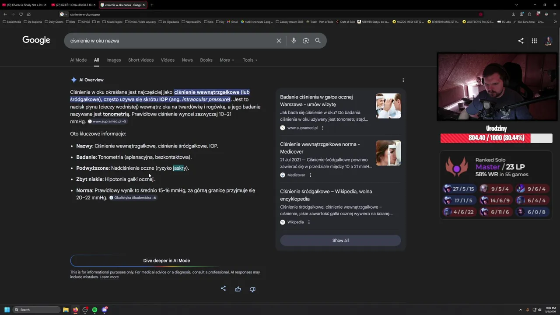
Task: Go to the browser home page
Action: pos(29,14)
